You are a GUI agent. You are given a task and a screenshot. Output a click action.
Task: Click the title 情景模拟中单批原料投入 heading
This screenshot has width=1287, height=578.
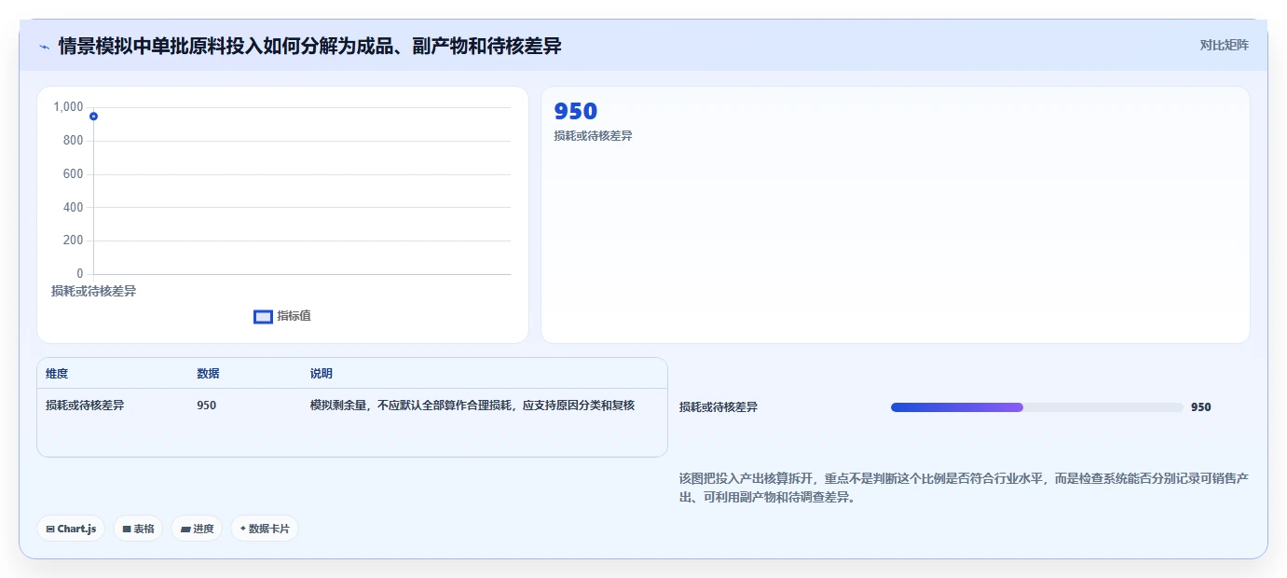coord(309,47)
